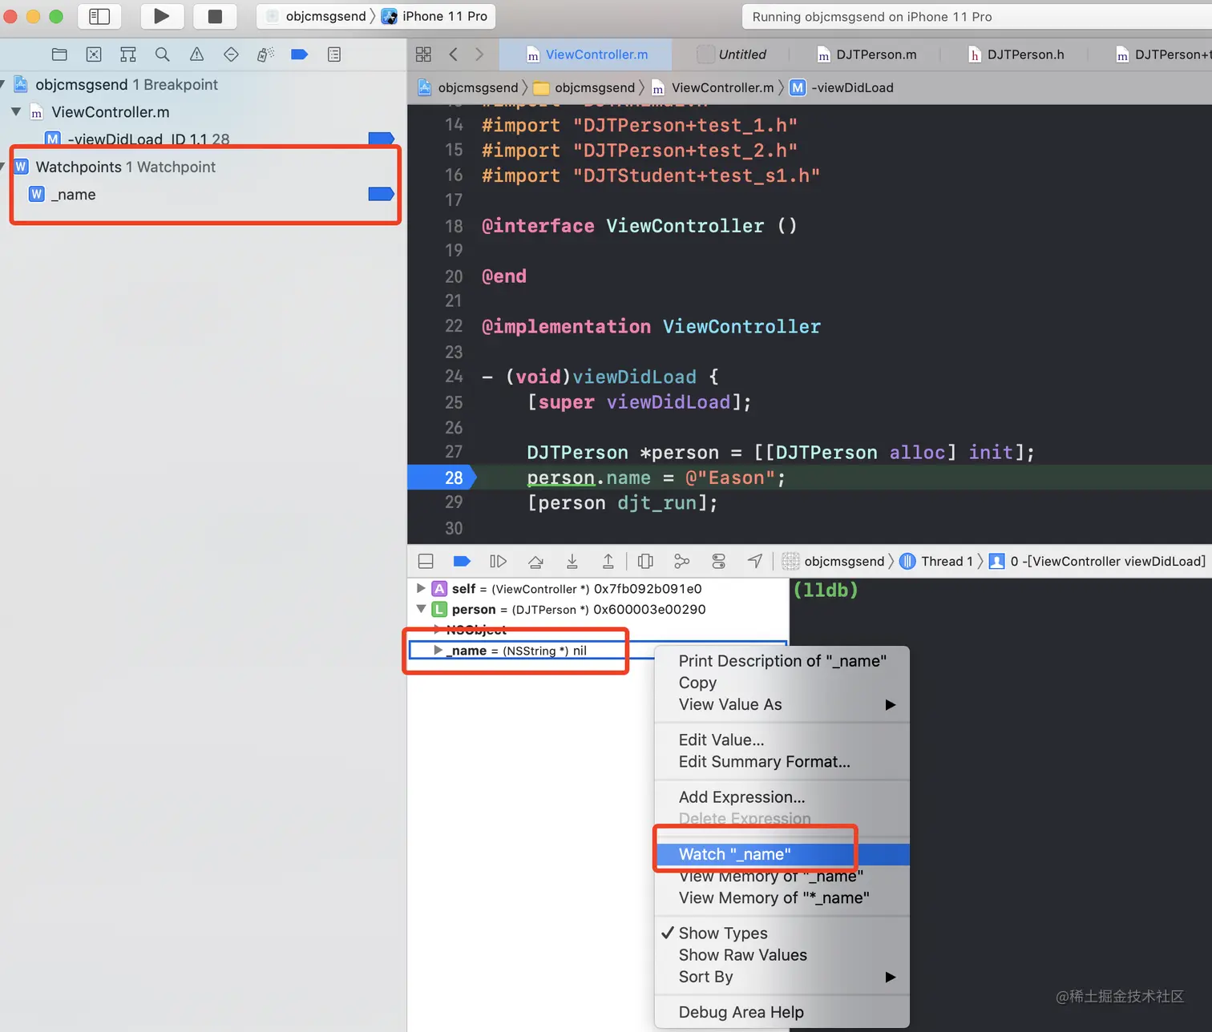This screenshot has width=1212, height=1032.
Task: Click objcmsgsend folder in breadcrumb
Action: pos(584,87)
